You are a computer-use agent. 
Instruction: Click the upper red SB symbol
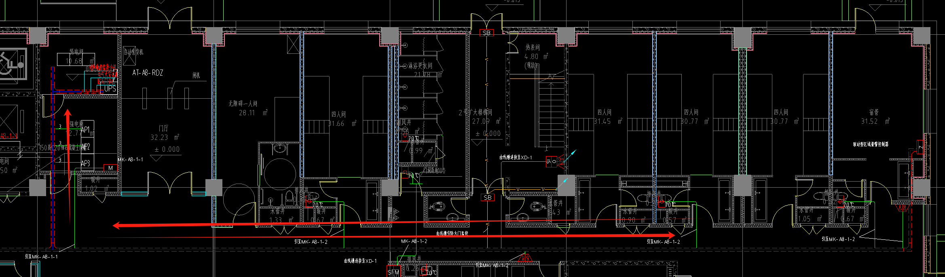tap(486, 33)
